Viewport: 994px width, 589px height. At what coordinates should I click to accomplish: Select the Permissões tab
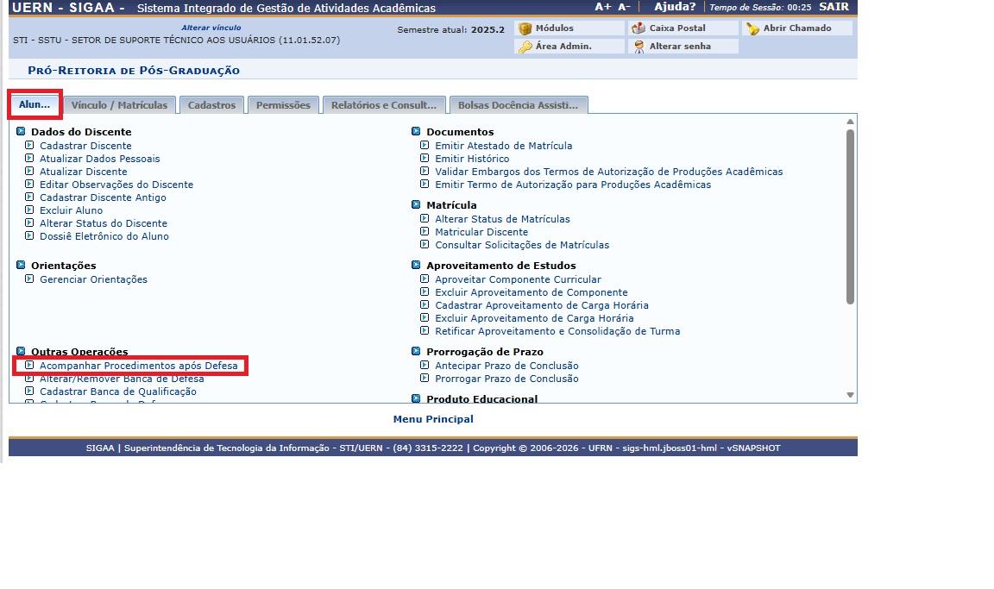[x=283, y=105]
